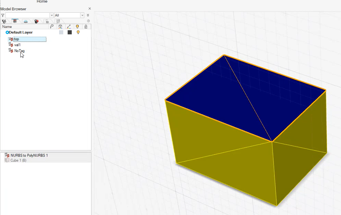
Task: Open the objects tab with shapes icon
Action: point(4,21)
